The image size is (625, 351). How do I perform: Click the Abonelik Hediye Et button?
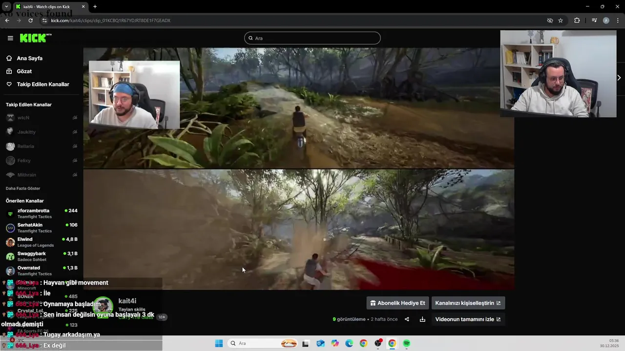(x=397, y=303)
